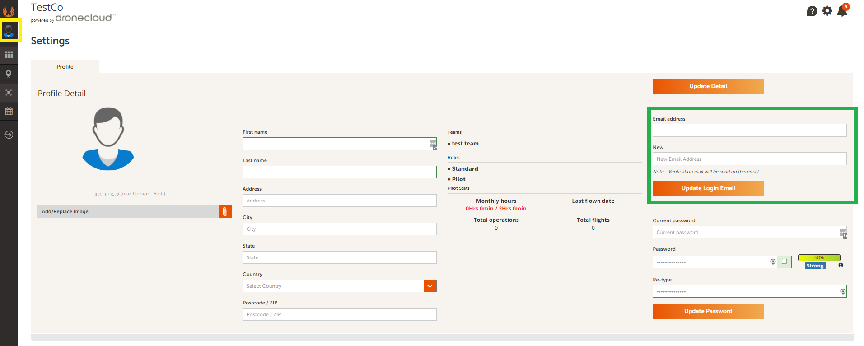864x346 pixels.
Task: Open the Select Country combo box
Action: pos(340,286)
